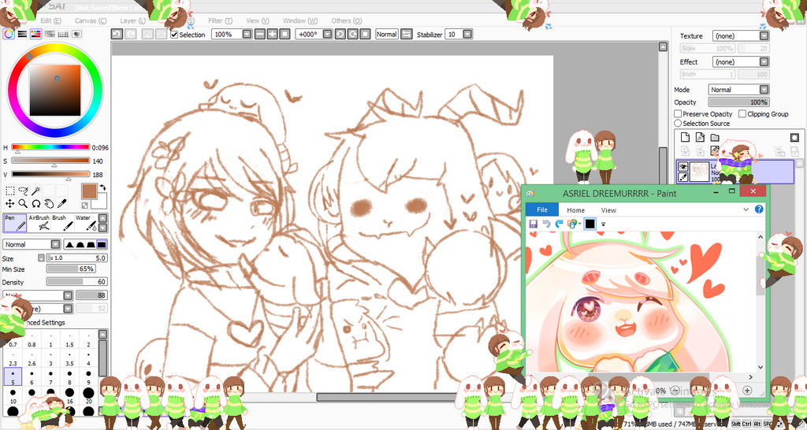Open the Window menu
The height and width of the screenshot is (430, 807).
pos(300,20)
